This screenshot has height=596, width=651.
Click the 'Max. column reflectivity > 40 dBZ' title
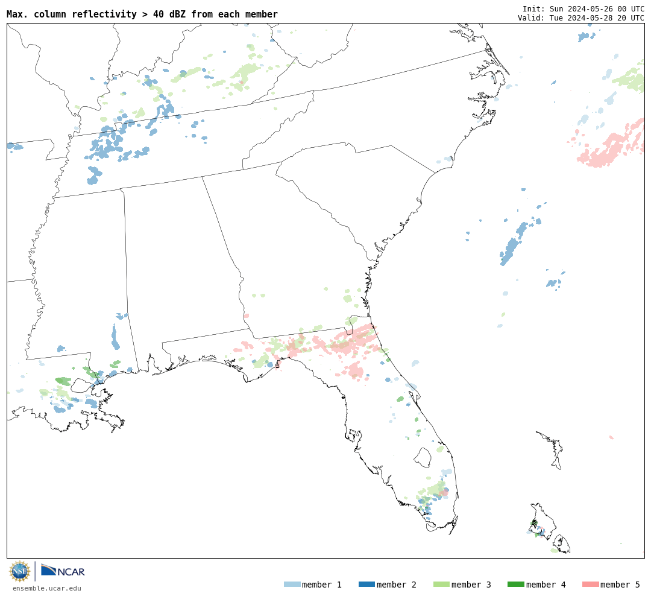tap(142, 14)
